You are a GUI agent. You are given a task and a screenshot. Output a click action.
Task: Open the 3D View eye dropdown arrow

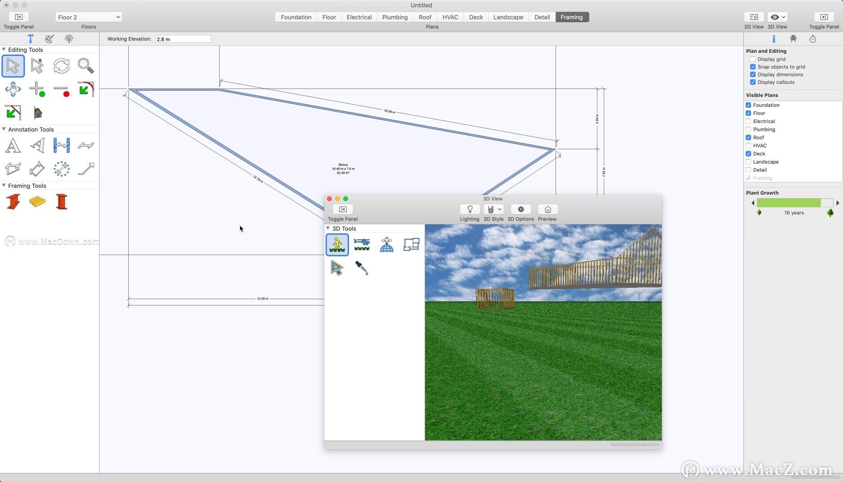click(784, 17)
